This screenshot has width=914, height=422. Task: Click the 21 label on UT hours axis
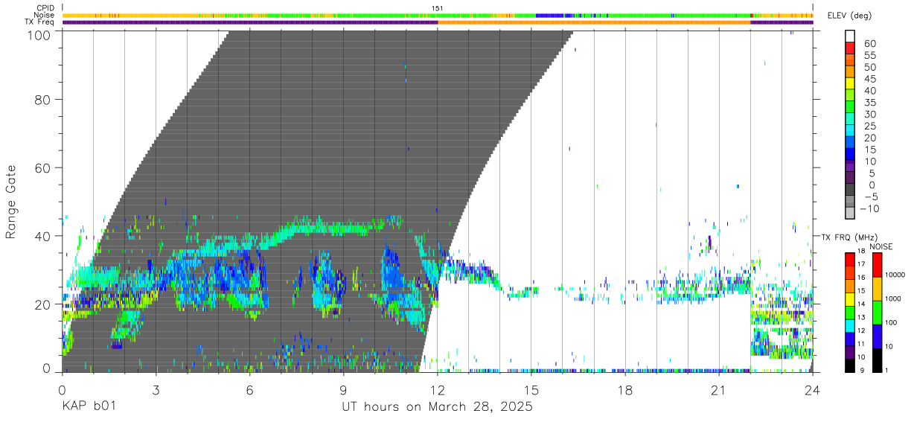719,389
